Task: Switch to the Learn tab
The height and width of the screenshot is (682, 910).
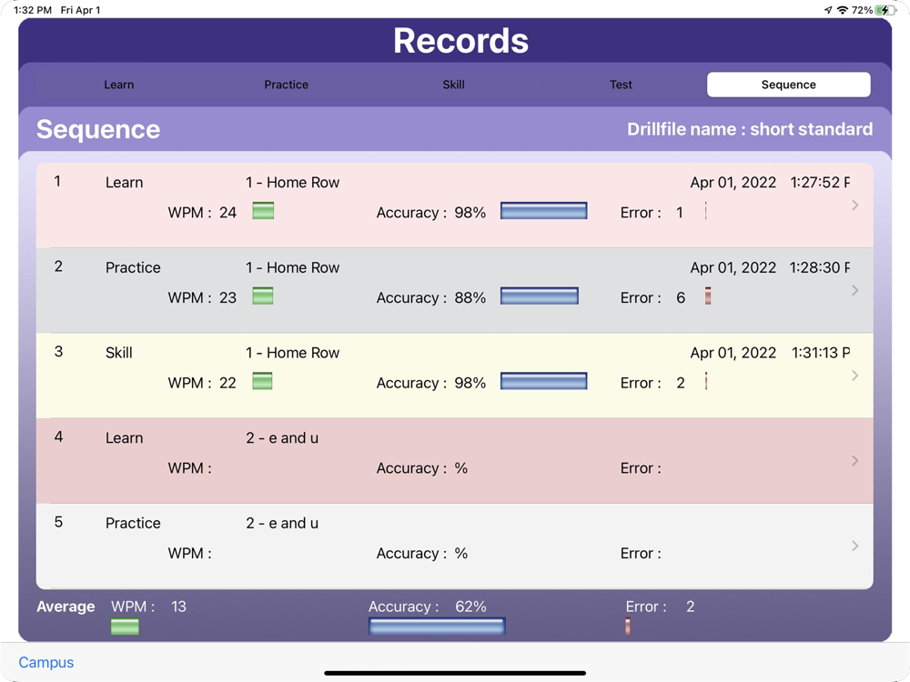Action: (119, 85)
